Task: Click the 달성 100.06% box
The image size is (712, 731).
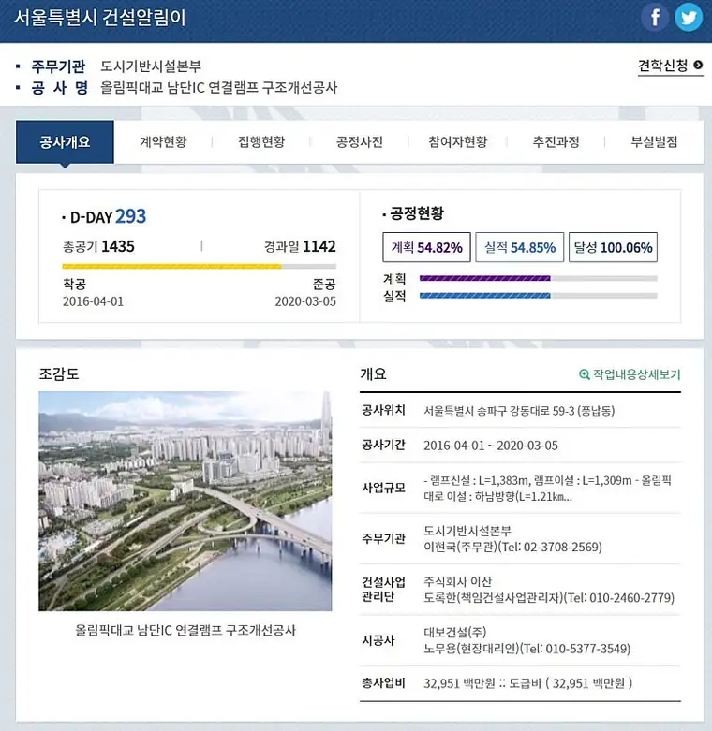Action: tap(613, 247)
